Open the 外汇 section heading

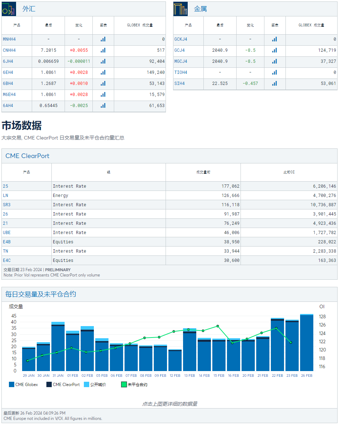[29, 9]
